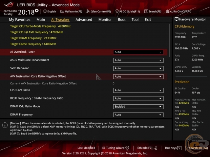
Task: Switch to Tool tab
Action: click(x=135, y=20)
